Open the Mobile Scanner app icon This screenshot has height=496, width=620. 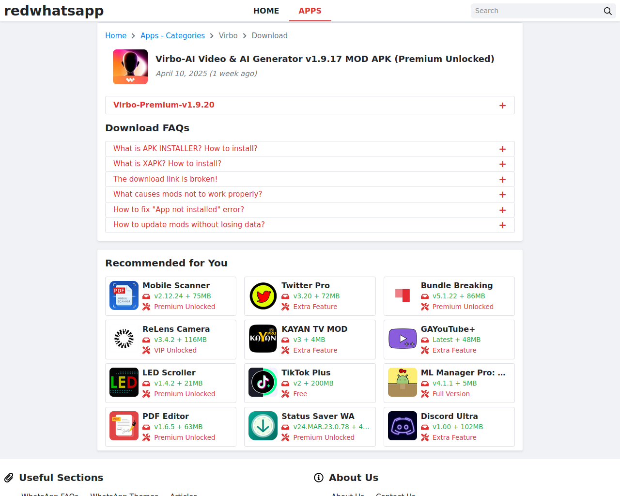[x=124, y=295]
